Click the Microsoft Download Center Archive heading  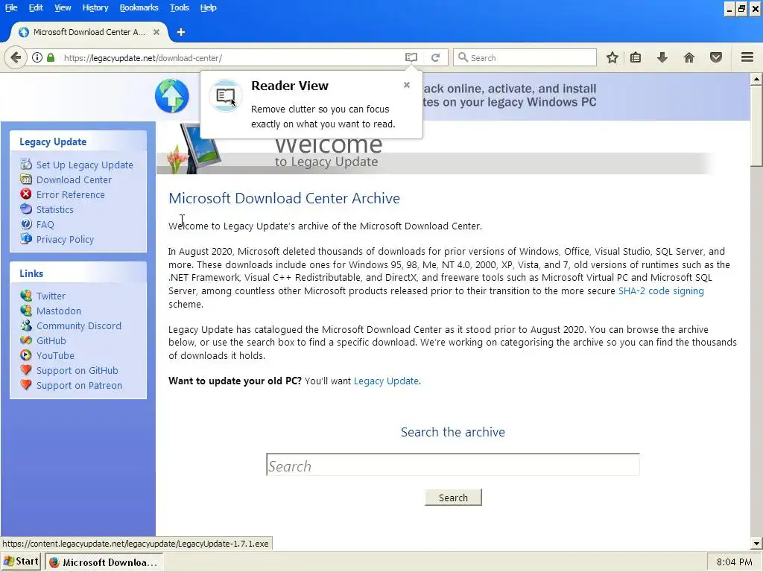click(x=284, y=198)
